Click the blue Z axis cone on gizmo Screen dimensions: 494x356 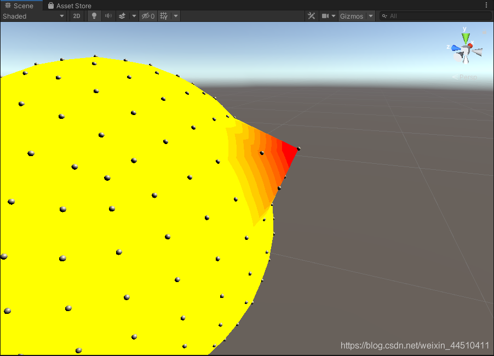456,48
